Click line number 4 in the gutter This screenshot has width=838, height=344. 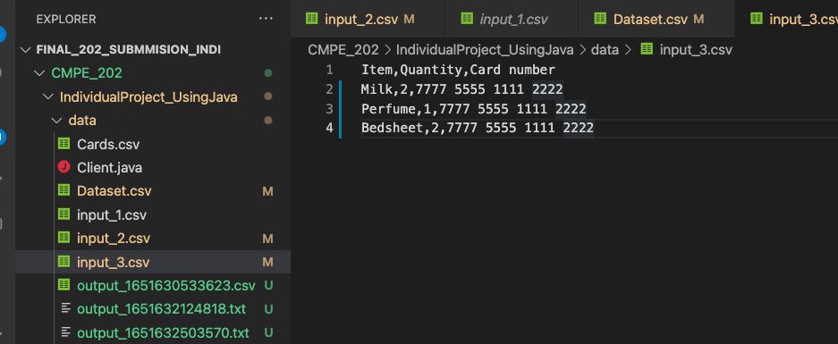click(329, 128)
